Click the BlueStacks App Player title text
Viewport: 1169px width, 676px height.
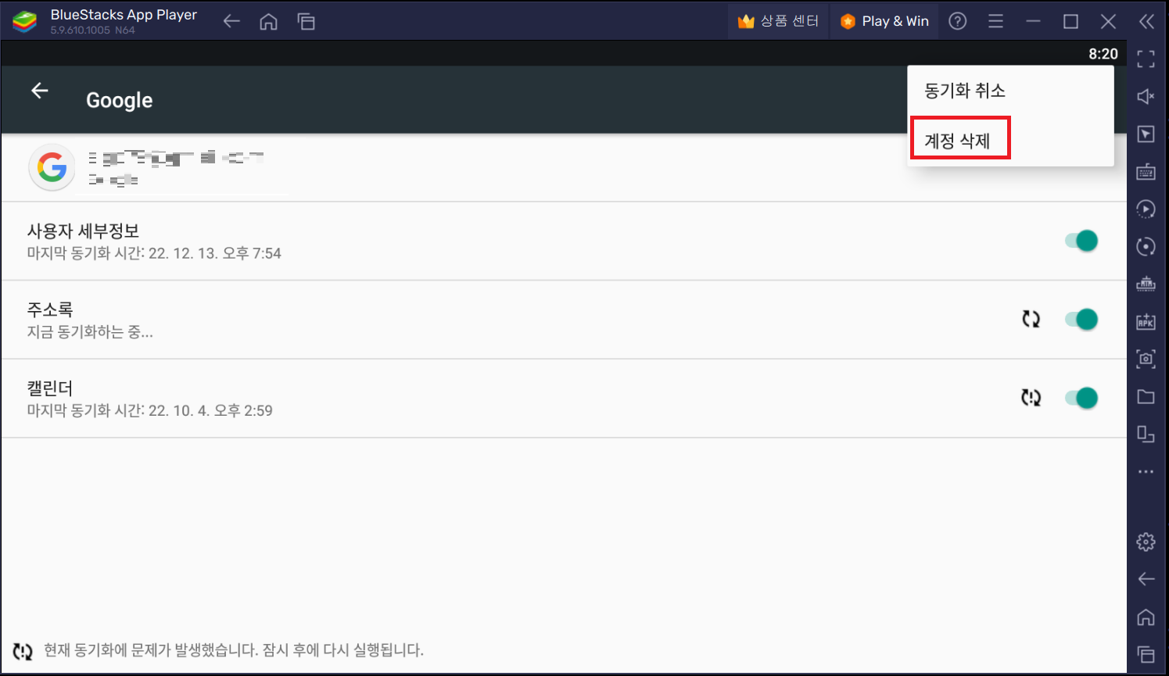click(124, 15)
